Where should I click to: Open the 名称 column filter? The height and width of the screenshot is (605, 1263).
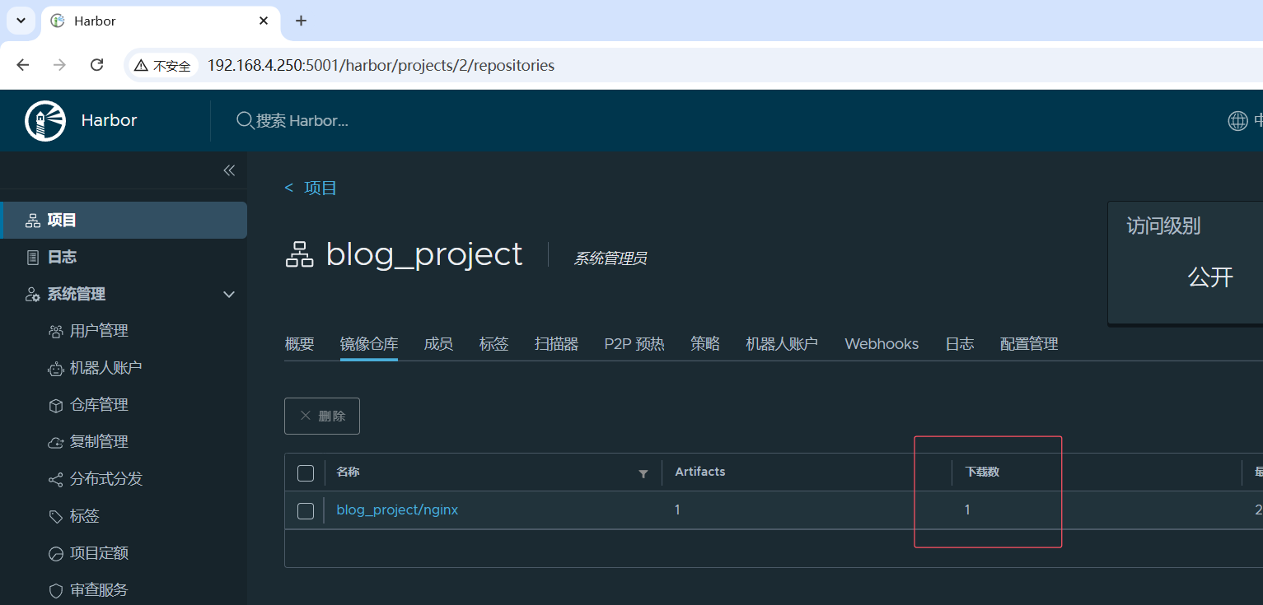[x=643, y=473]
